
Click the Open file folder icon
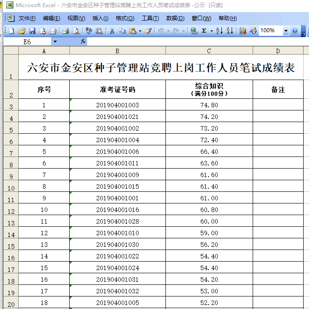(22, 31)
